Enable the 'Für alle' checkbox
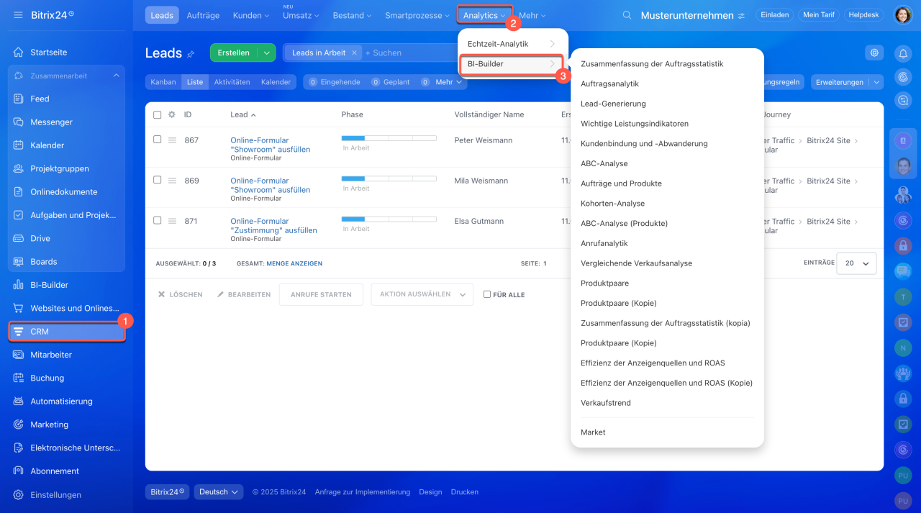The image size is (921, 513). 487,294
